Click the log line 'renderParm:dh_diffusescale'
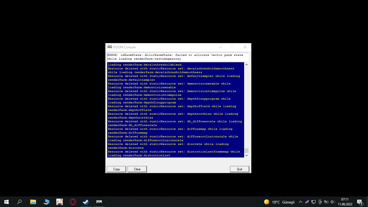The image size is (368, 207). click(x=132, y=125)
